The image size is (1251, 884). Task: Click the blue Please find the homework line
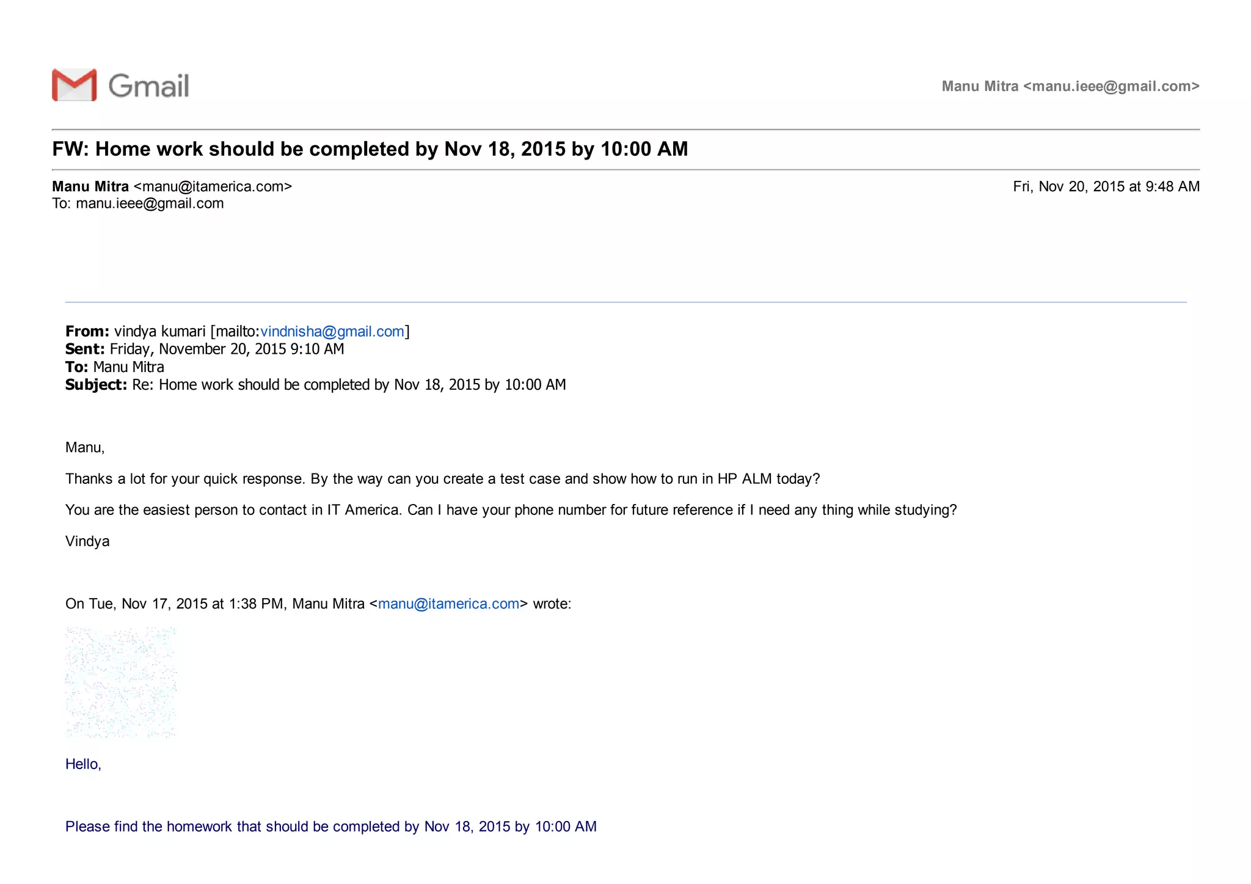pyautogui.click(x=330, y=826)
